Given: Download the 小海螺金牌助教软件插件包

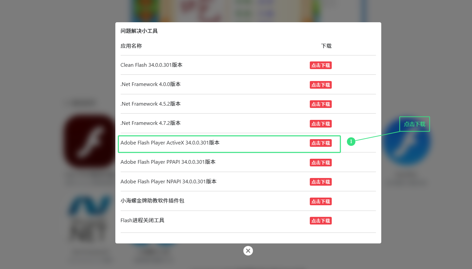Looking at the screenshot, I should pyautogui.click(x=320, y=201).
